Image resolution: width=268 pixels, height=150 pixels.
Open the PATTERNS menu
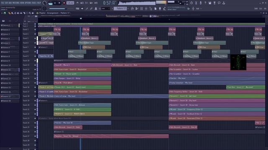[16, 3]
